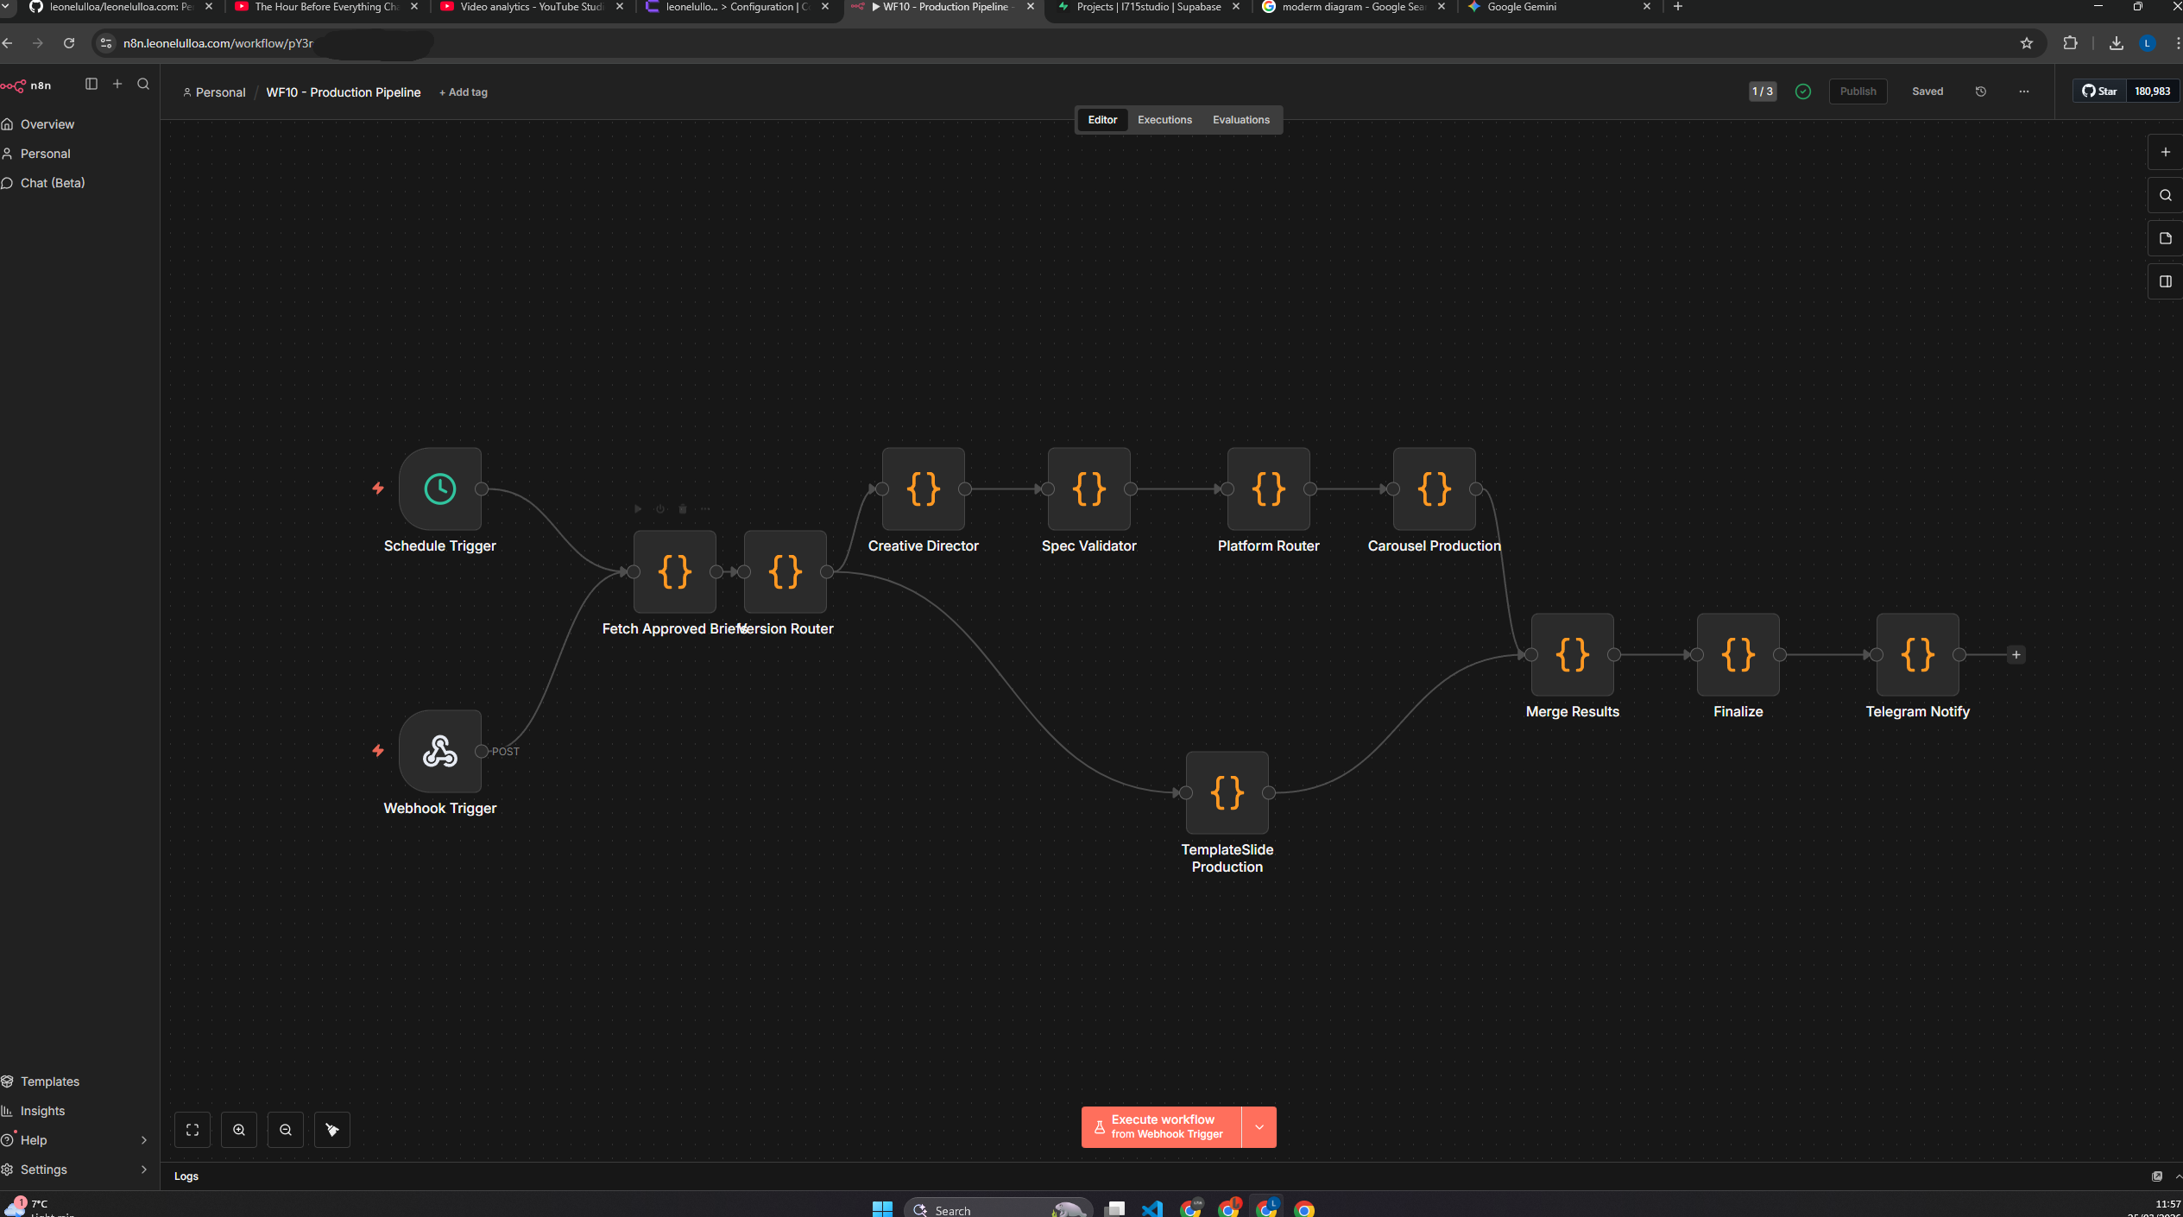Open workflow search from the right sidebar
Screen dimensions: 2183x1217
[2166, 195]
